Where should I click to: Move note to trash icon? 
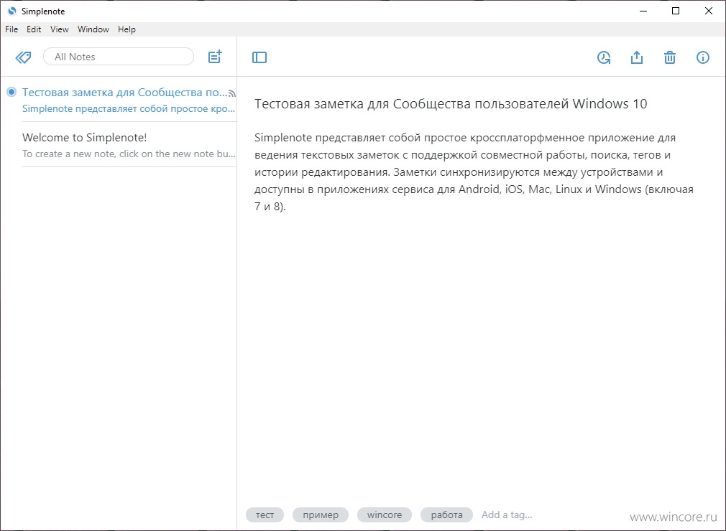tap(669, 57)
